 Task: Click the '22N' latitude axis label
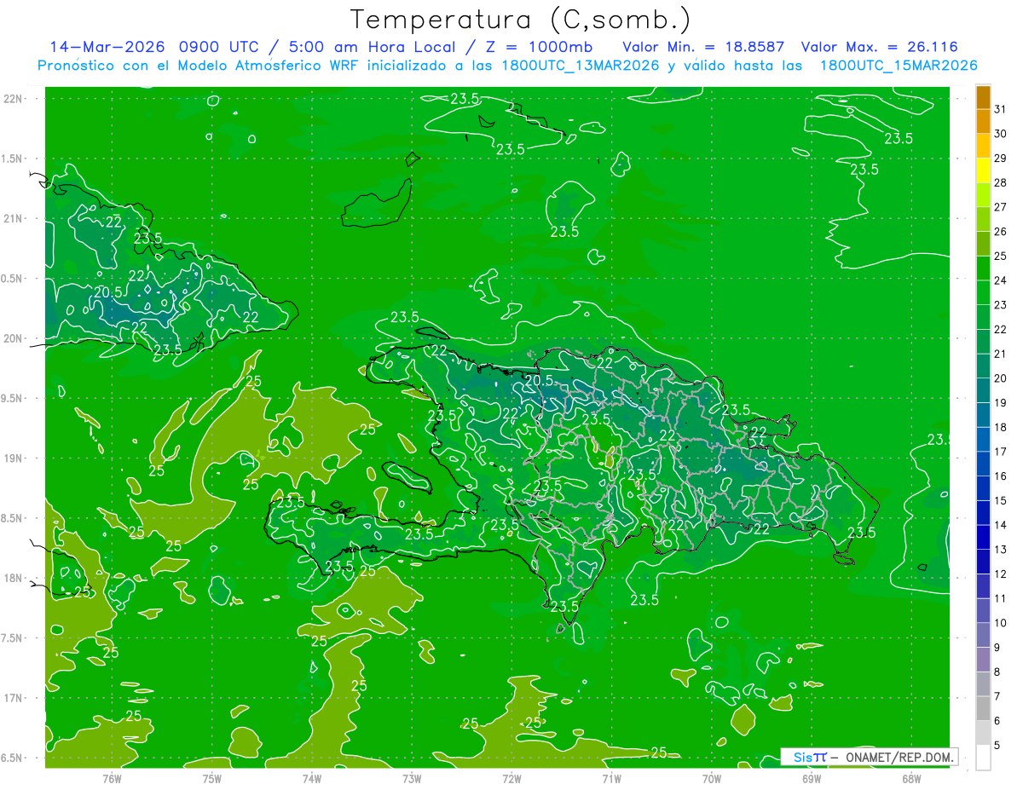pyautogui.click(x=14, y=99)
